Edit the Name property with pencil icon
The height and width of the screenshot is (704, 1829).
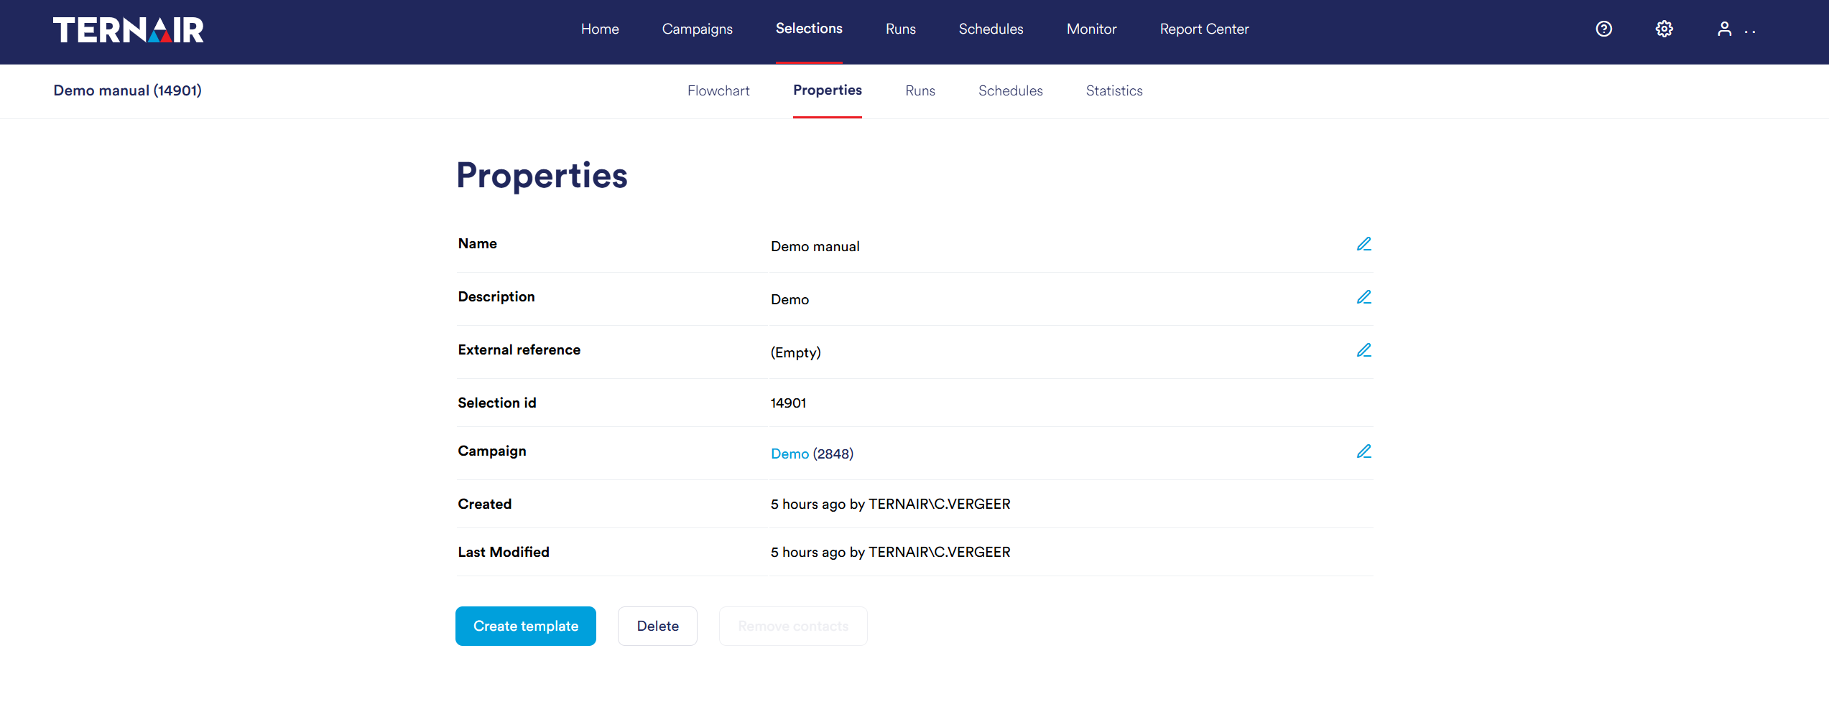(1364, 245)
